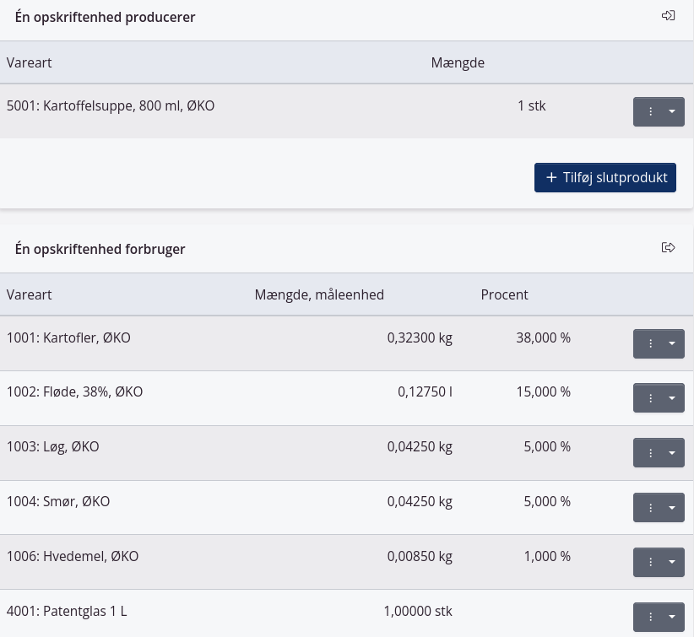Screen dimensions: 694x637
Task: Click the Vareart header in the producerer table
Action: tap(30, 62)
